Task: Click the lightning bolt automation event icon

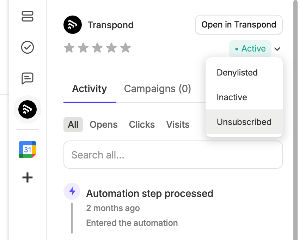Action: pos(72,191)
